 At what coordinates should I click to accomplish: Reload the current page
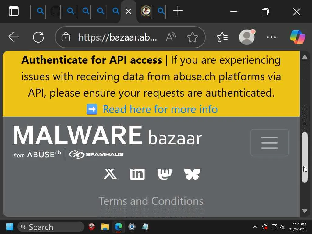38,37
